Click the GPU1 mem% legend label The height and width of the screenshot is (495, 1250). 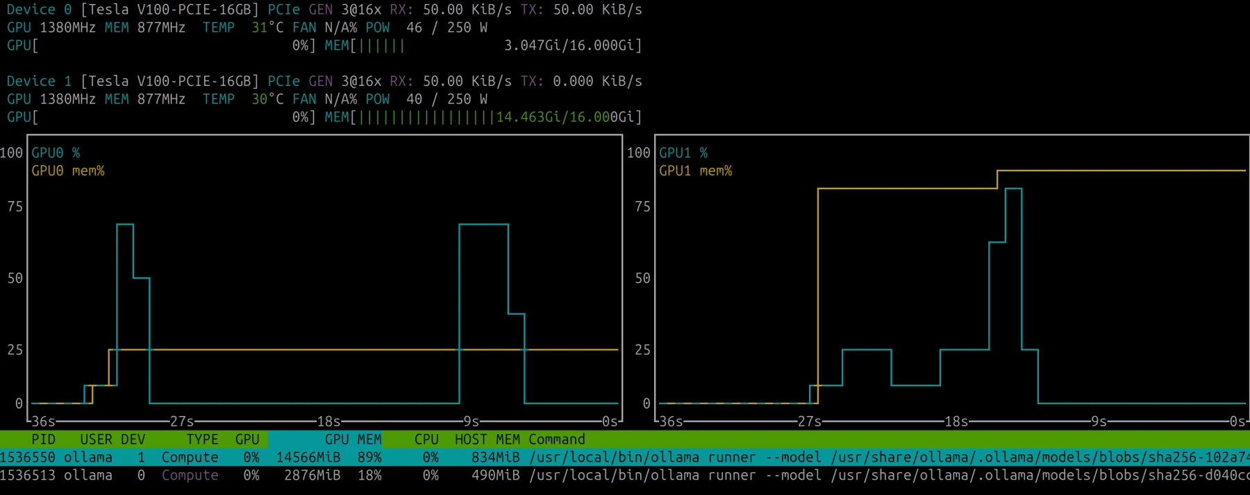696,171
